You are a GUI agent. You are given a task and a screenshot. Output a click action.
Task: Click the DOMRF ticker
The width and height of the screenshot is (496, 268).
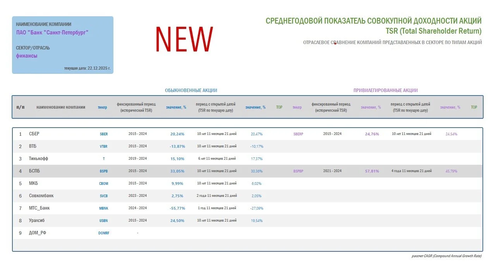pos(104,233)
